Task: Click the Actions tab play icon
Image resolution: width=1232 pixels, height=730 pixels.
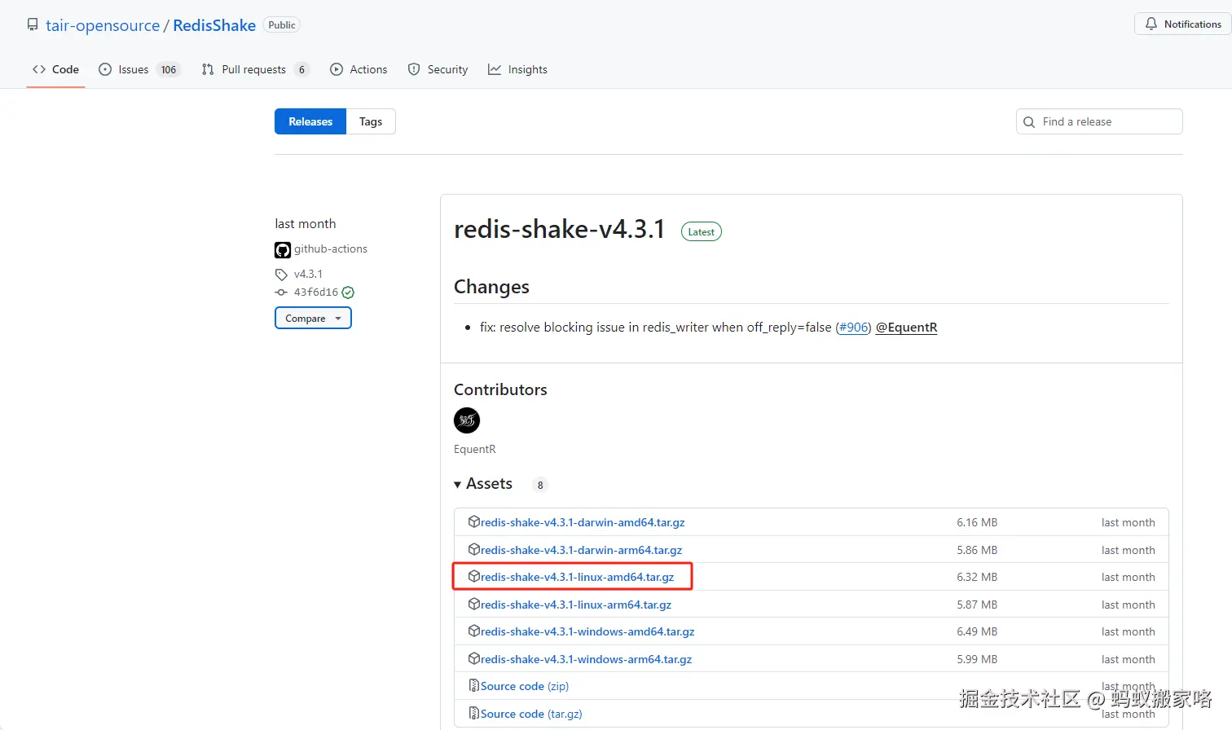Action: click(x=337, y=69)
